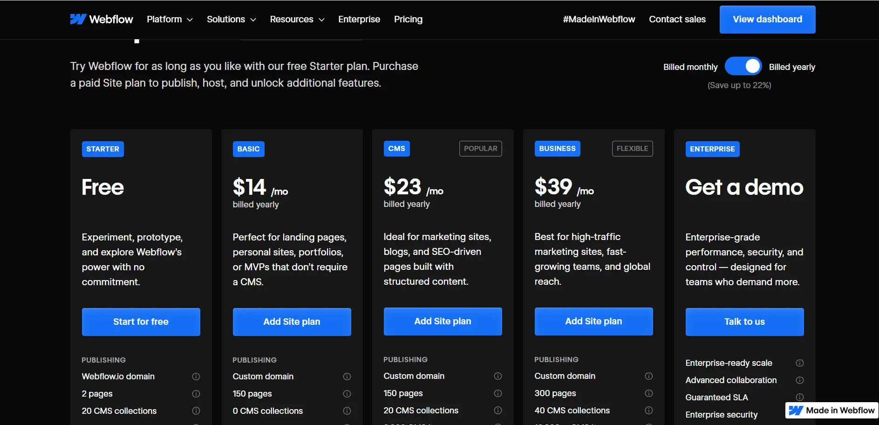The width and height of the screenshot is (879, 425).
Task: Click the BUSINESS plan badge
Action: [x=558, y=149]
